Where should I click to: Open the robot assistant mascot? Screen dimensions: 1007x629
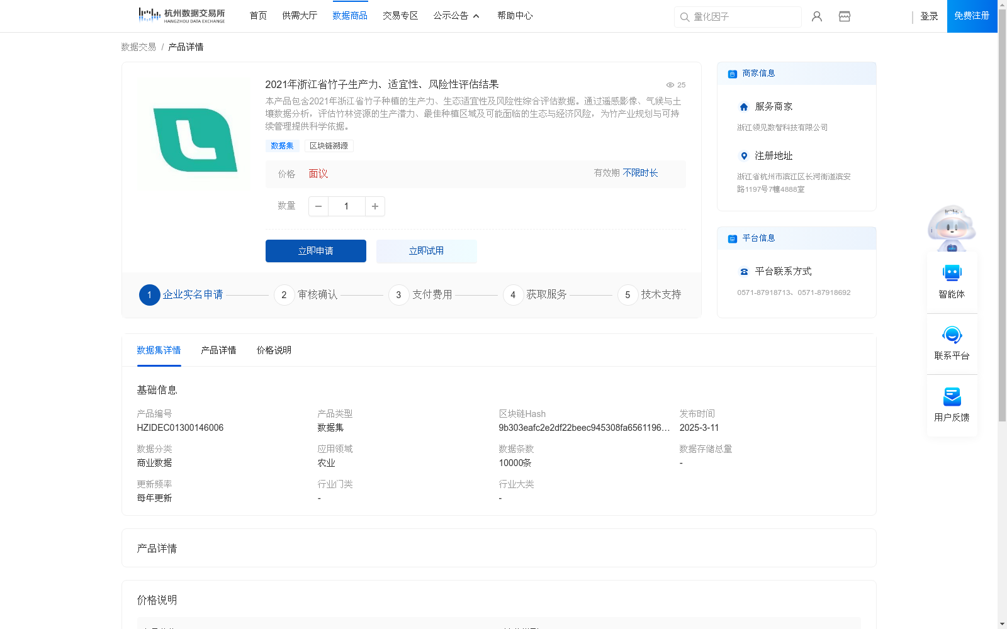point(952,228)
